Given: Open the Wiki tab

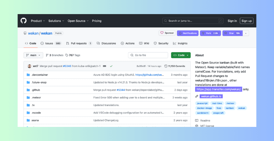Looking at the screenshot, I should (x=144, y=43).
